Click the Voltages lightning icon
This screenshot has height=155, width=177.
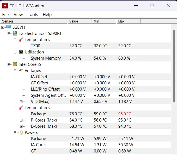[21, 71]
